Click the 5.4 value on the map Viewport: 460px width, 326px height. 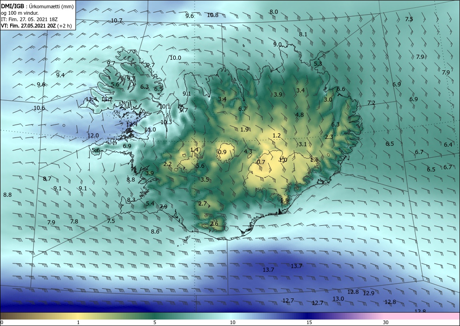click(x=150, y=203)
